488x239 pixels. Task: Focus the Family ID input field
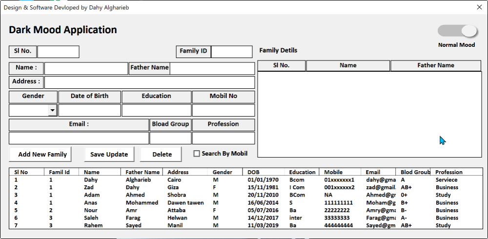pyautogui.click(x=231, y=52)
